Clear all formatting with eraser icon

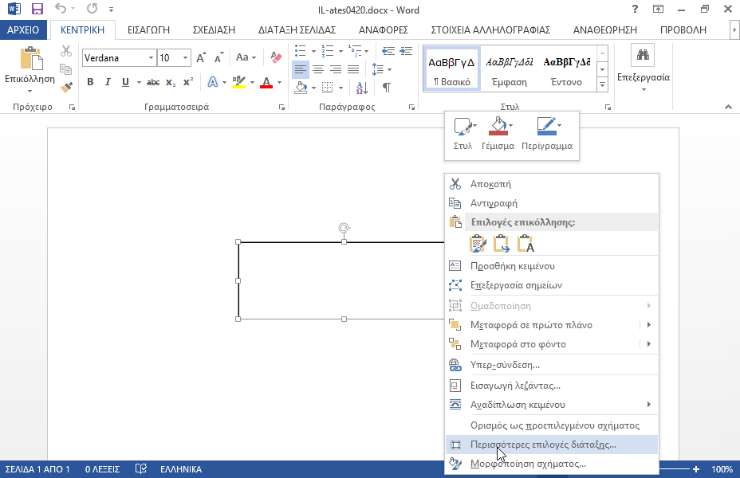(276, 57)
